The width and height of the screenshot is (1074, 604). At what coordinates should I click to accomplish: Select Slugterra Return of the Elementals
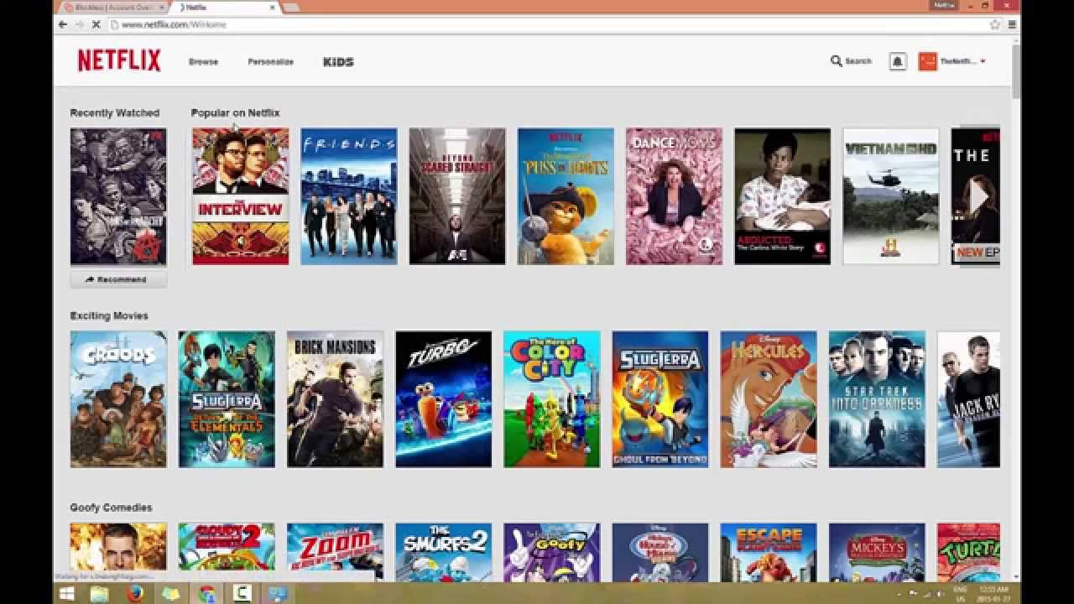(x=227, y=399)
